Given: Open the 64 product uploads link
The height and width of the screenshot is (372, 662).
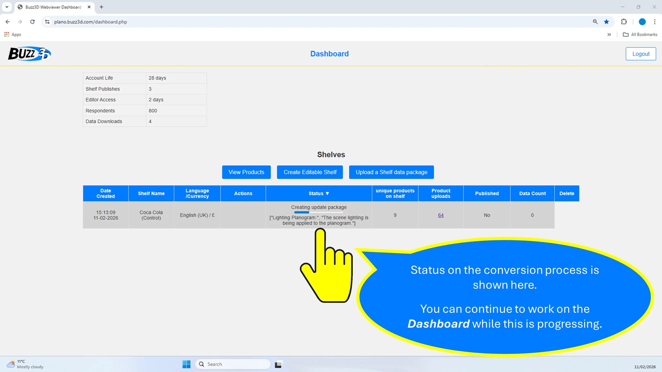Looking at the screenshot, I should (x=441, y=215).
